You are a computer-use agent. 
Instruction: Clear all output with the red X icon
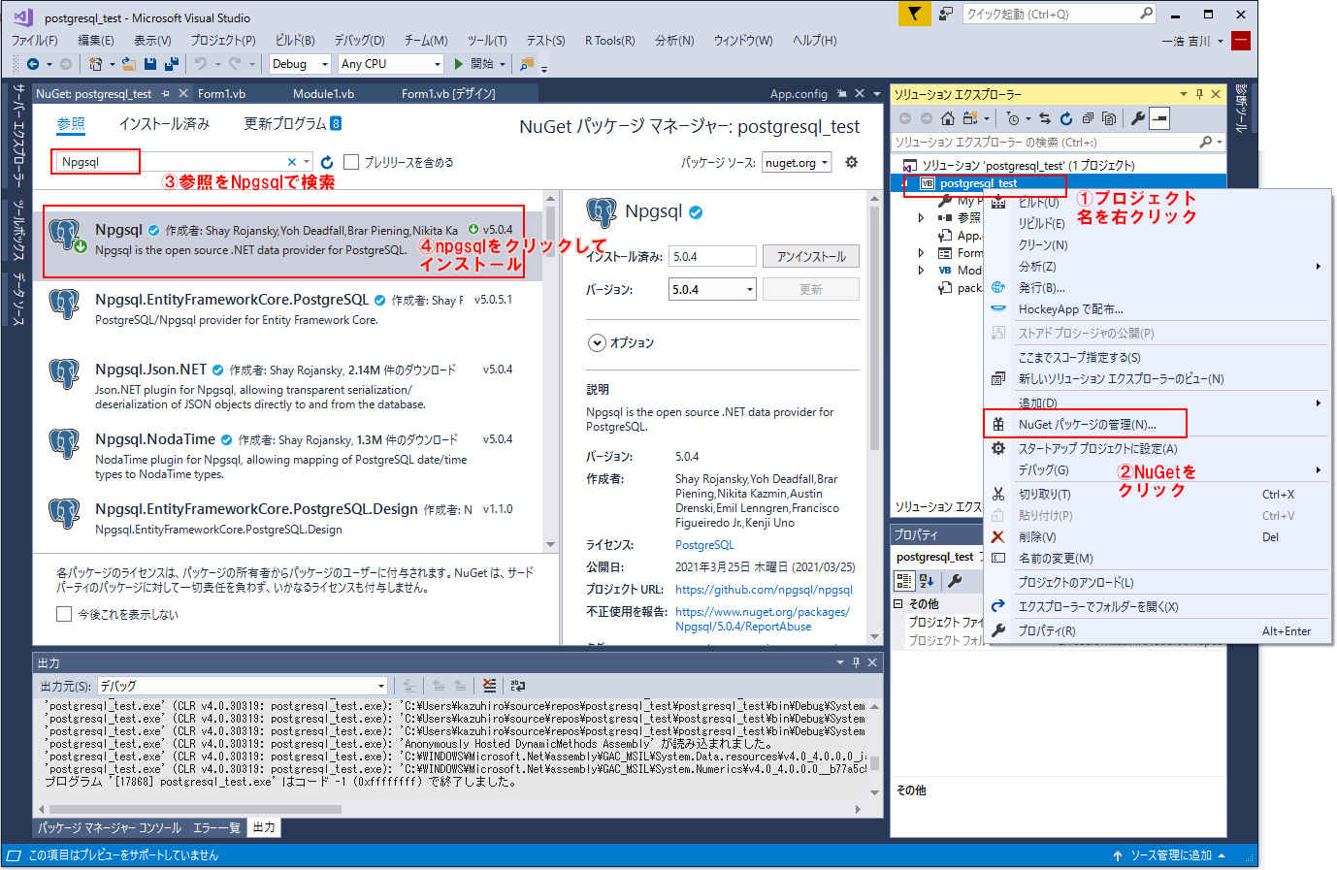[489, 686]
